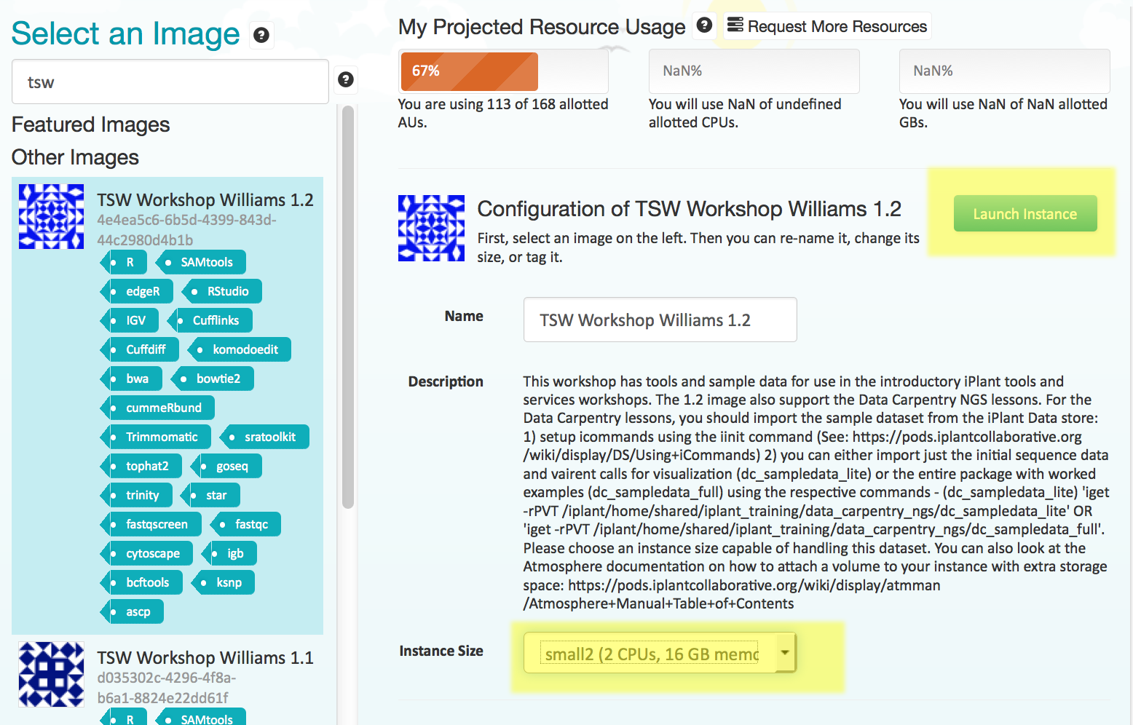This screenshot has height=725, width=1133.
Task: Click the cytoscape tag
Action: [148, 553]
